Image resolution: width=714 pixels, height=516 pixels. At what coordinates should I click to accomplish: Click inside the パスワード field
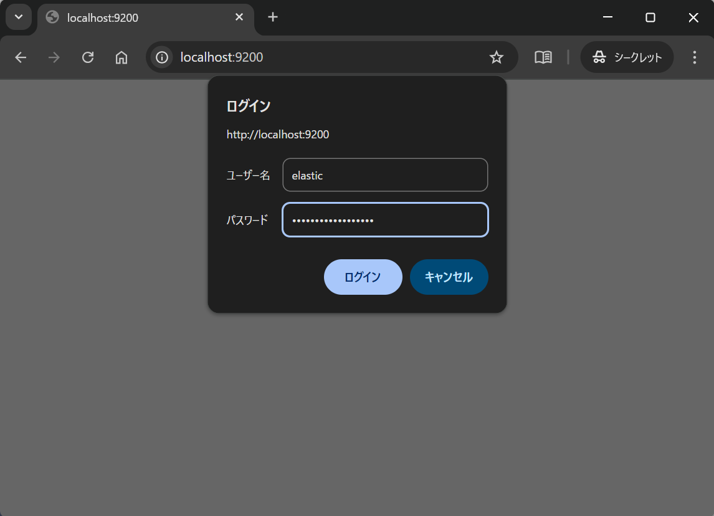384,219
